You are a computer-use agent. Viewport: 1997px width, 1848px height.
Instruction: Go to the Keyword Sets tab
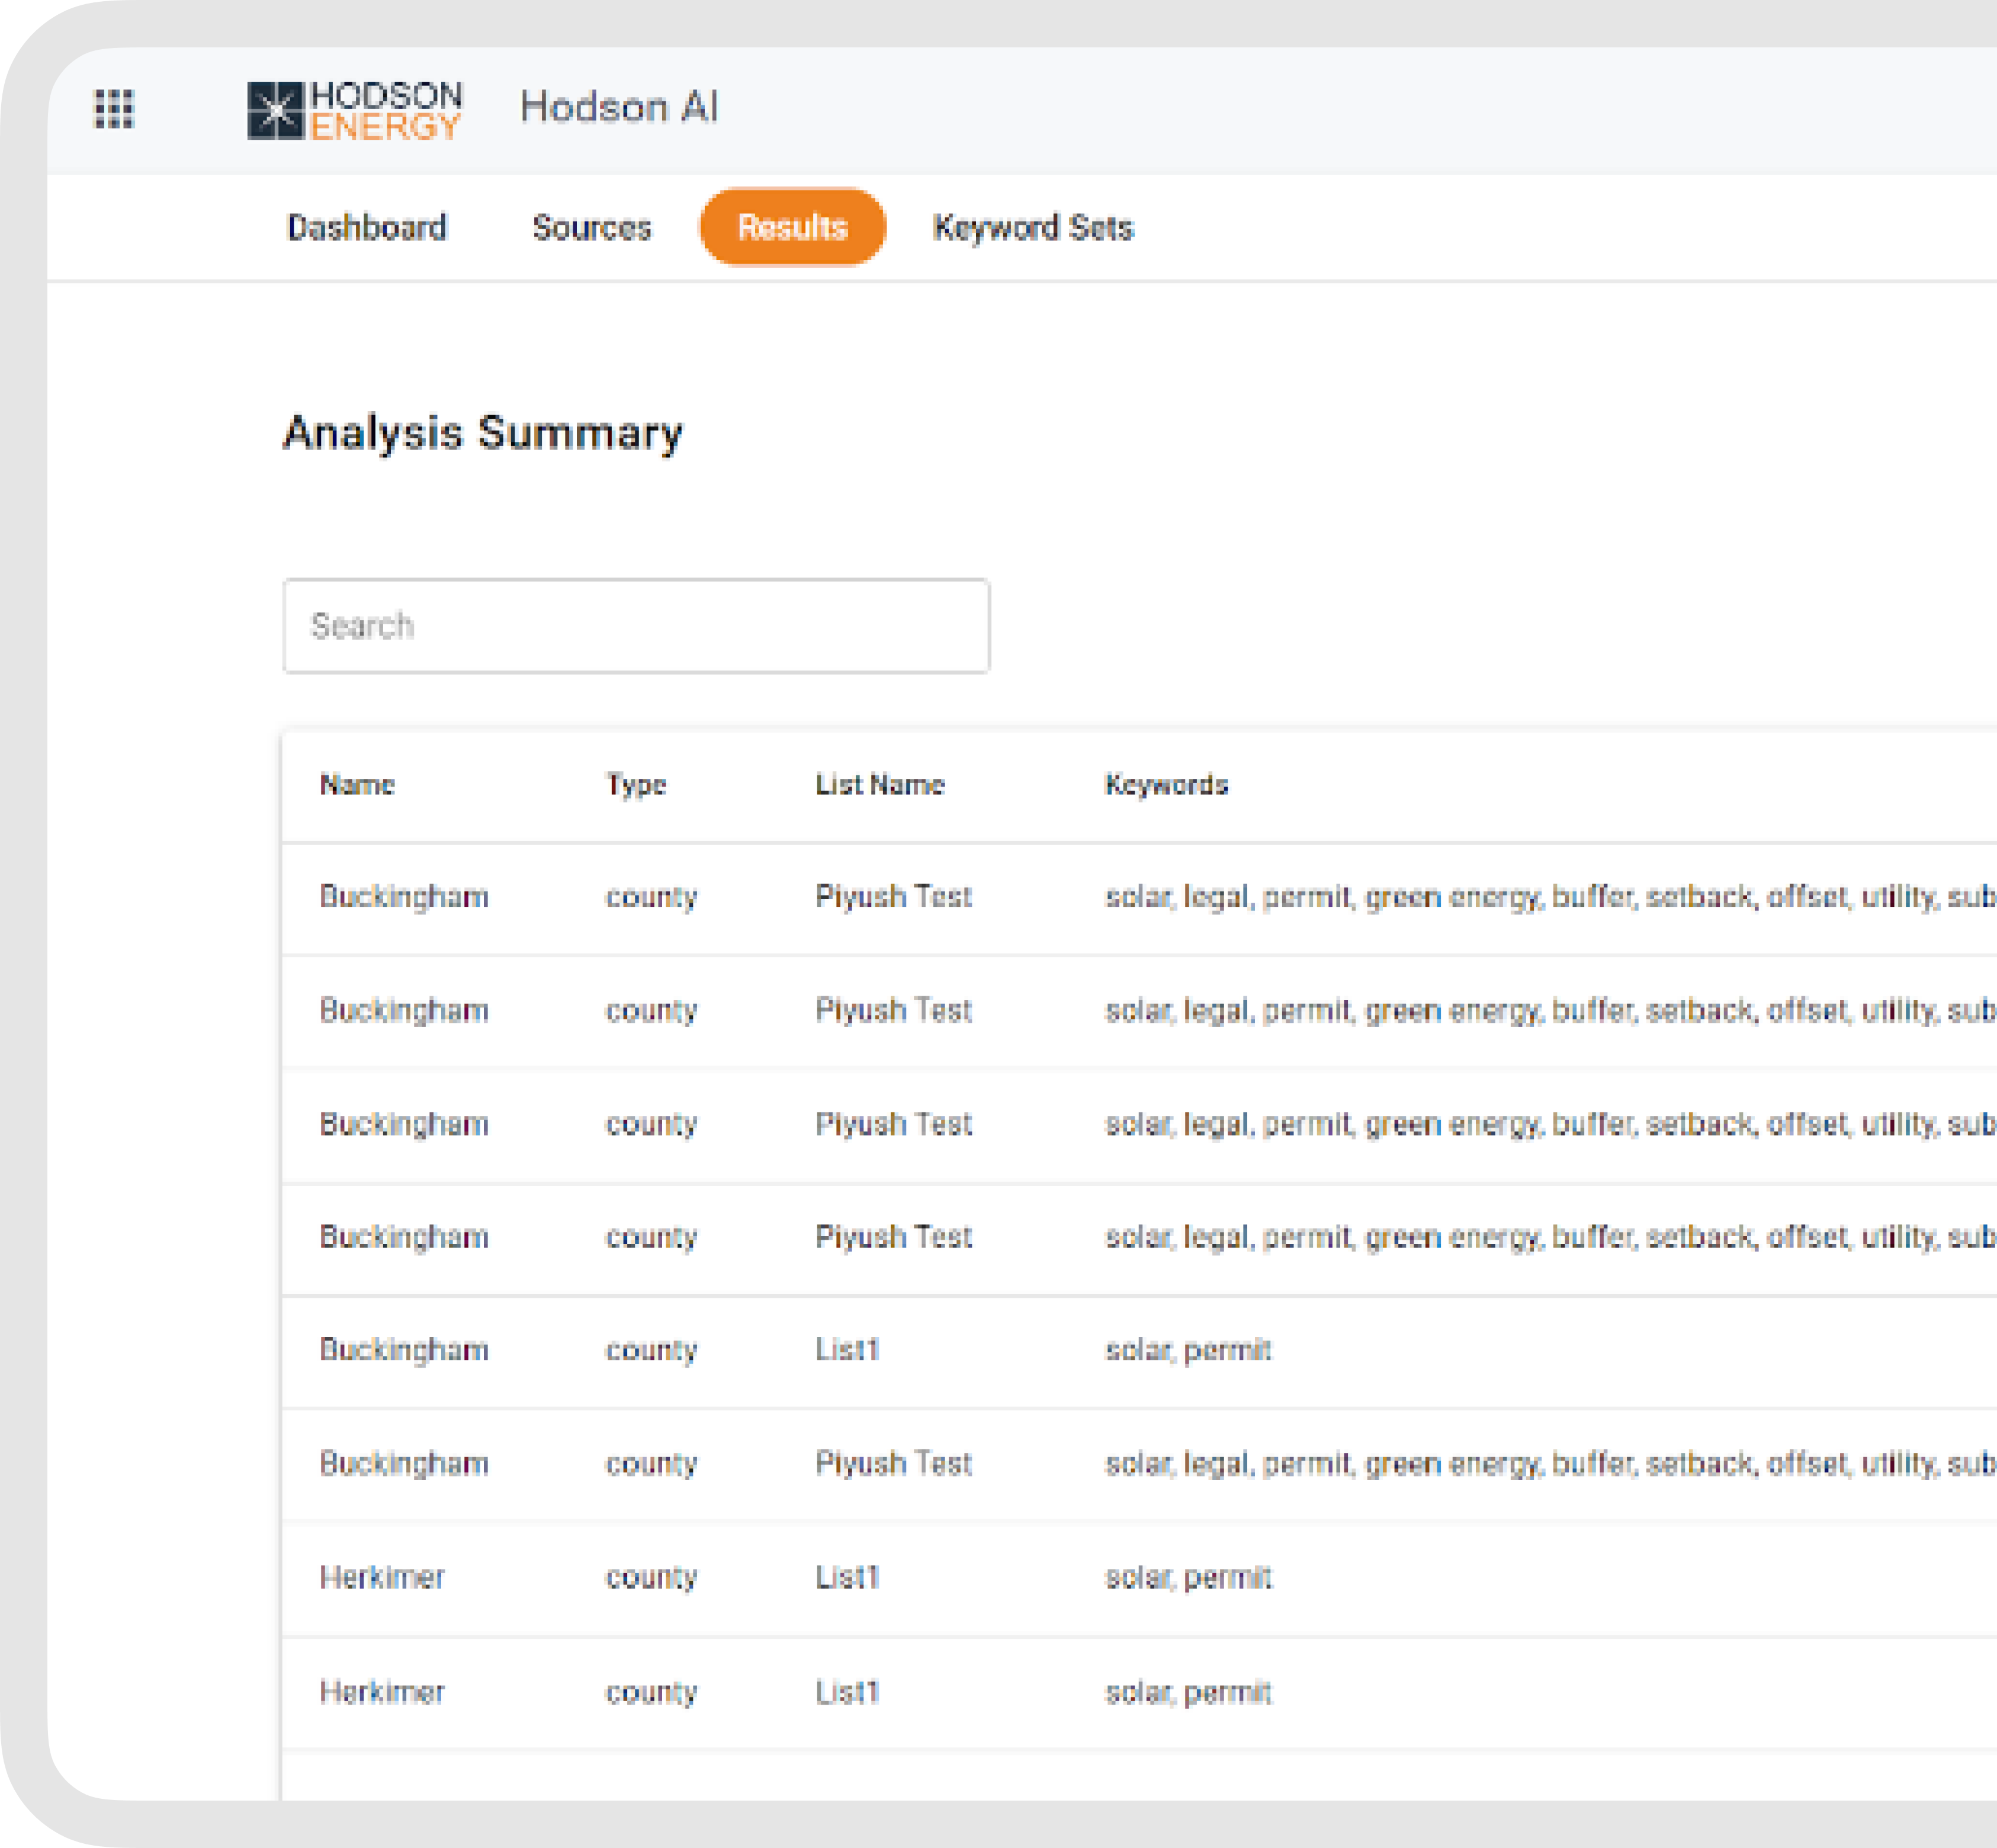pyautogui.click(x=1033, y=228)
